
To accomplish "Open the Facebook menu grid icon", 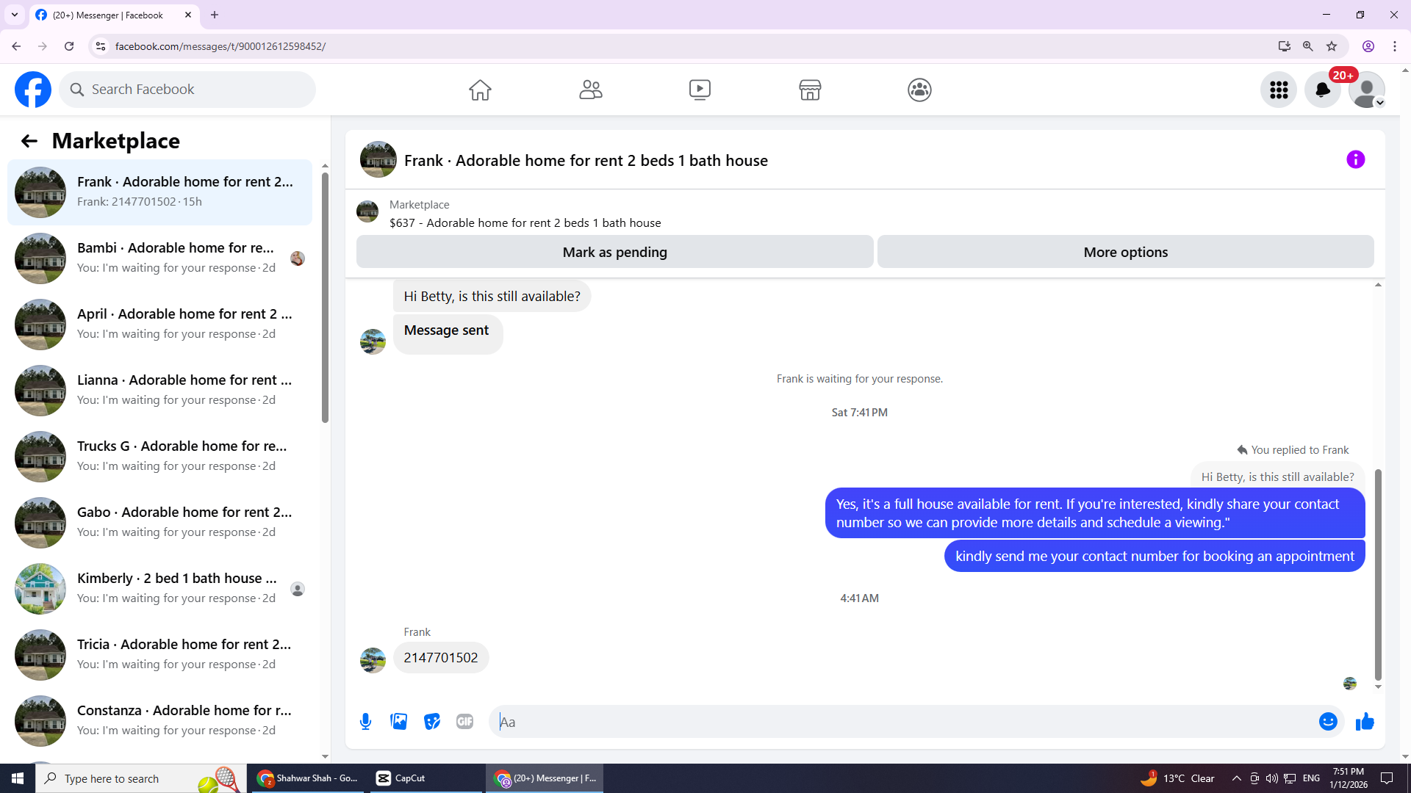I will click(1279, 90).
